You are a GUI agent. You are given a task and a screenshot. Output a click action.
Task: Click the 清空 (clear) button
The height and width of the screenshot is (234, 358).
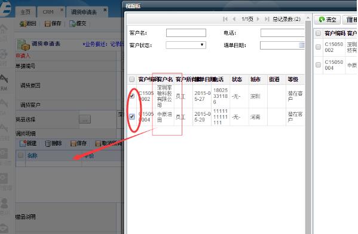327,20
